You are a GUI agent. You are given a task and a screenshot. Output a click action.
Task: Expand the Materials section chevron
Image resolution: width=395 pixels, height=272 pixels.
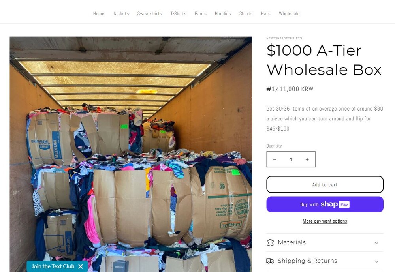click(376, 243)
